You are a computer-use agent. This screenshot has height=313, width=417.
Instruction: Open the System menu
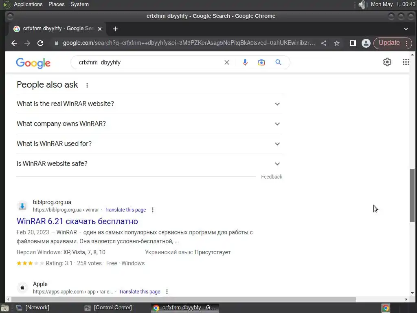(79, 4)
